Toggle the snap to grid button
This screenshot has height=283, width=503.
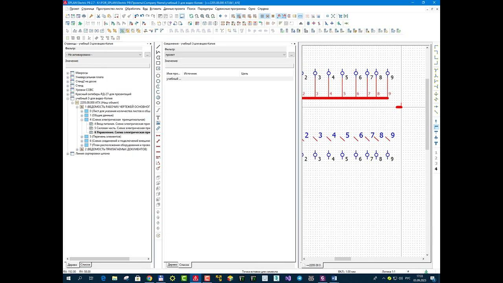268,16
